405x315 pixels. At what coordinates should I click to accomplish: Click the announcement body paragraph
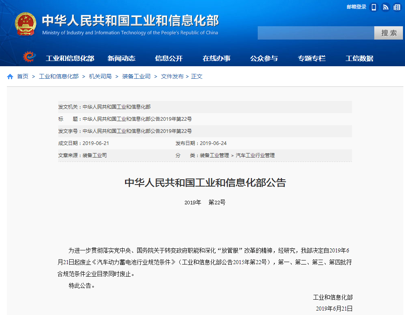coord(205,262)
